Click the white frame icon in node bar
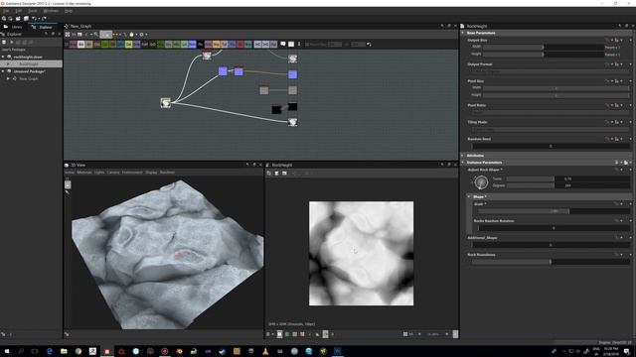This screenshot has height=357, width=636. tap(291, 44)
